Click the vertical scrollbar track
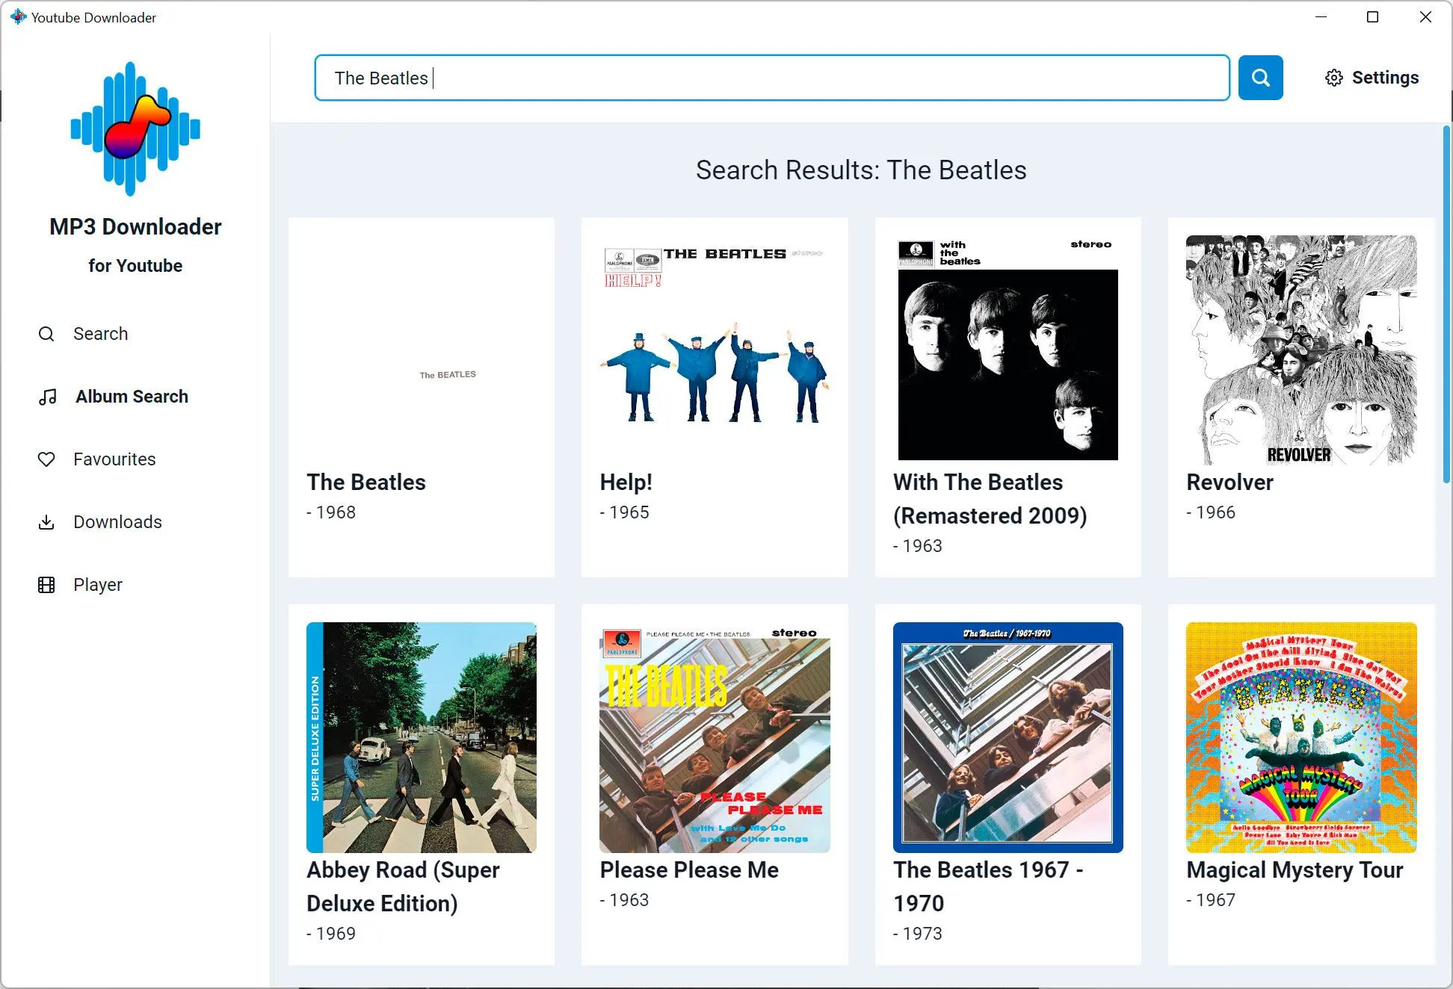 point(1446,772)
